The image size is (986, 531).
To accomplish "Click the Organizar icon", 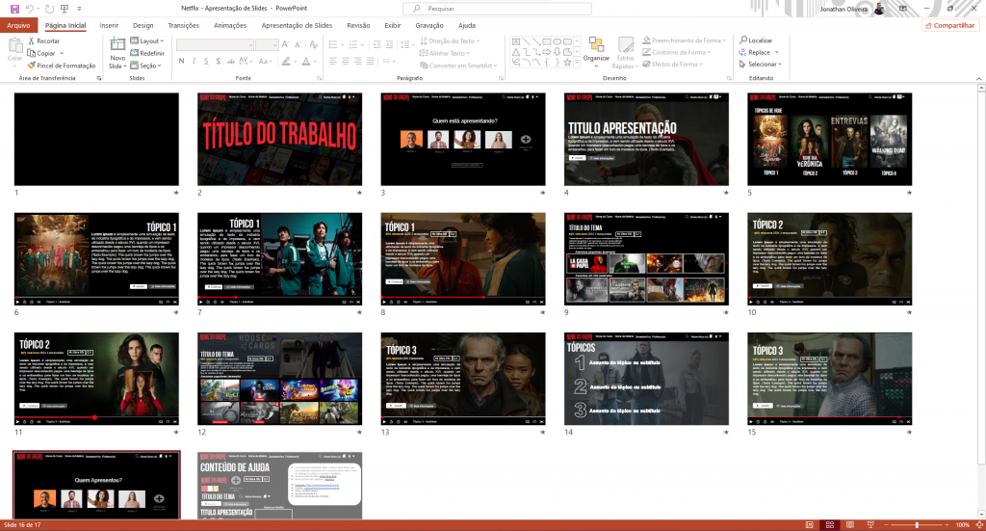I will click(596, 44).
